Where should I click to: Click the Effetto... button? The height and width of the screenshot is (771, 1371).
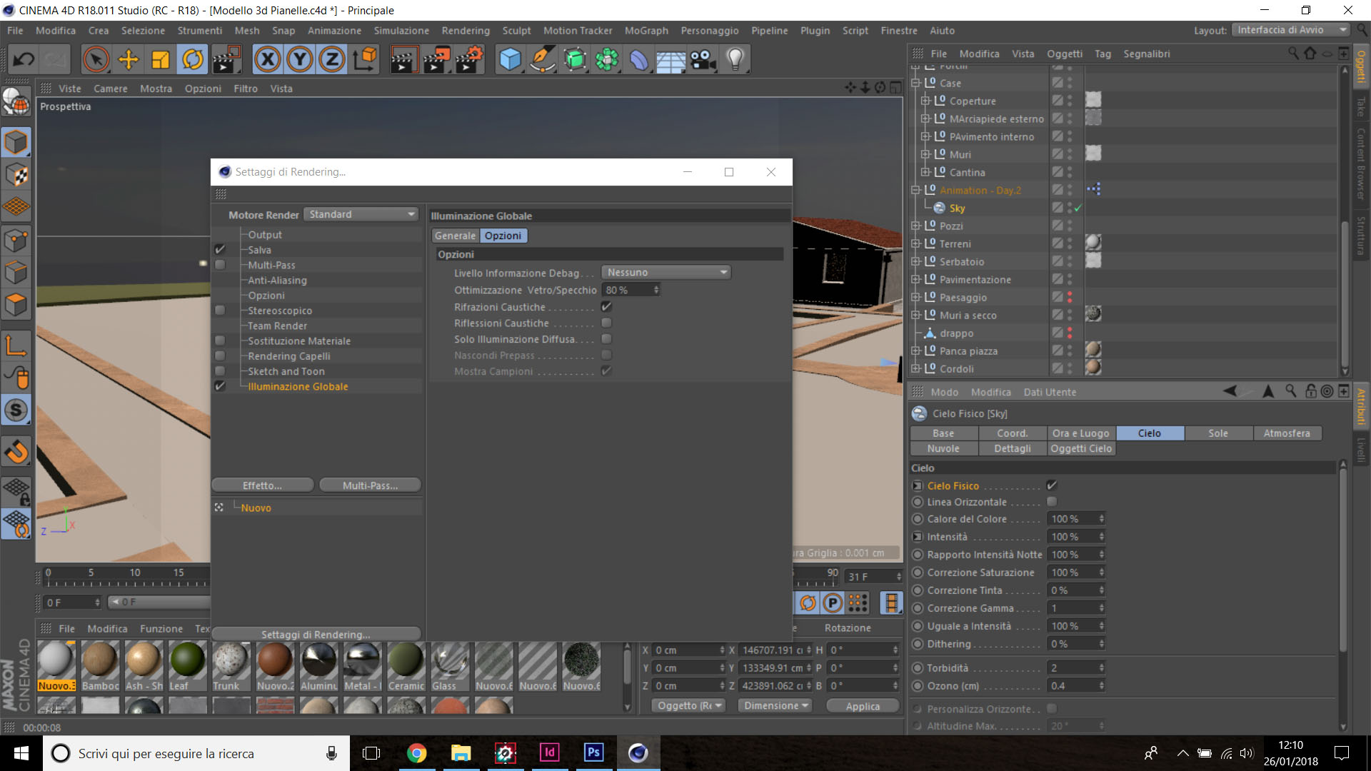click(262, 485)
